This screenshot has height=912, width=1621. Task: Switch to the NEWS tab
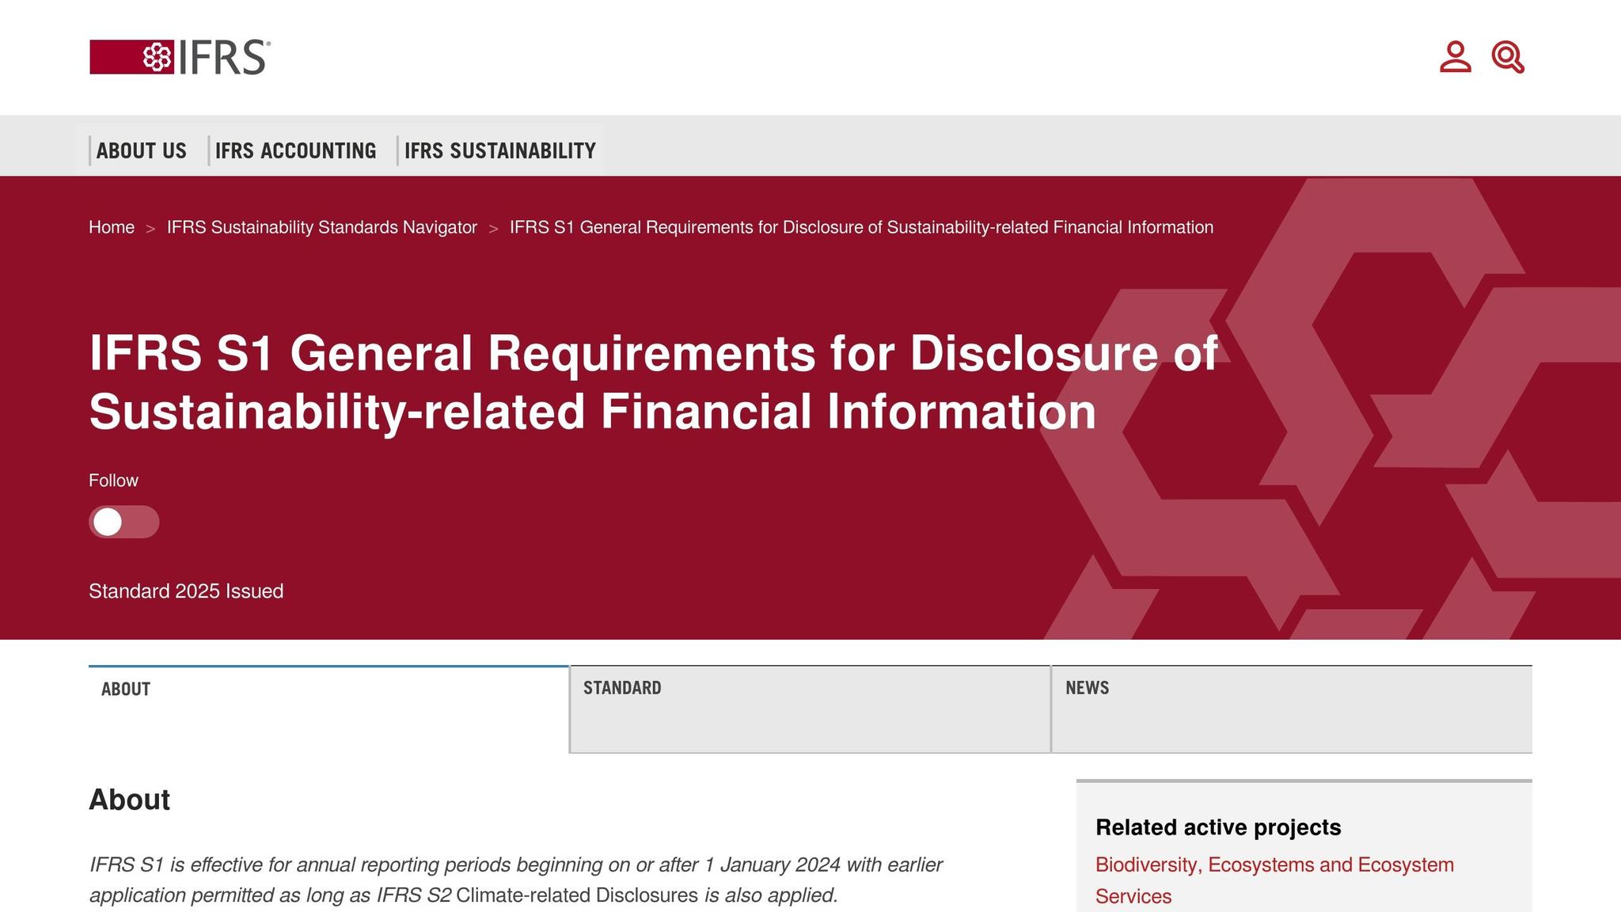[x=1088, y=688]
